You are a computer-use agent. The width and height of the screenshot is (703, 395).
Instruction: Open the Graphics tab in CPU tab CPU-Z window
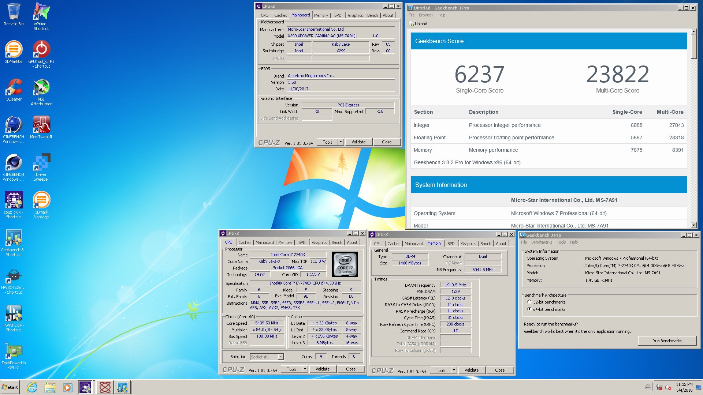click(319, 242)
